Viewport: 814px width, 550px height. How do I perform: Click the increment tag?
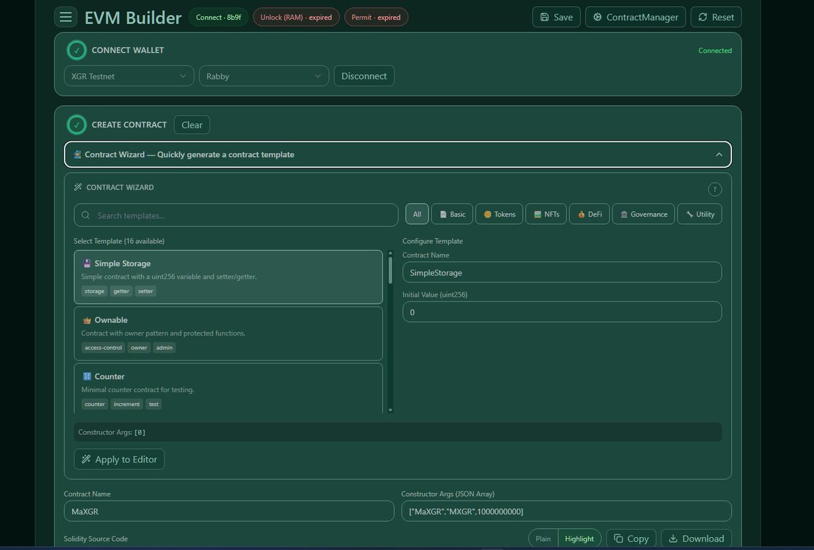(x=127, y=404)
